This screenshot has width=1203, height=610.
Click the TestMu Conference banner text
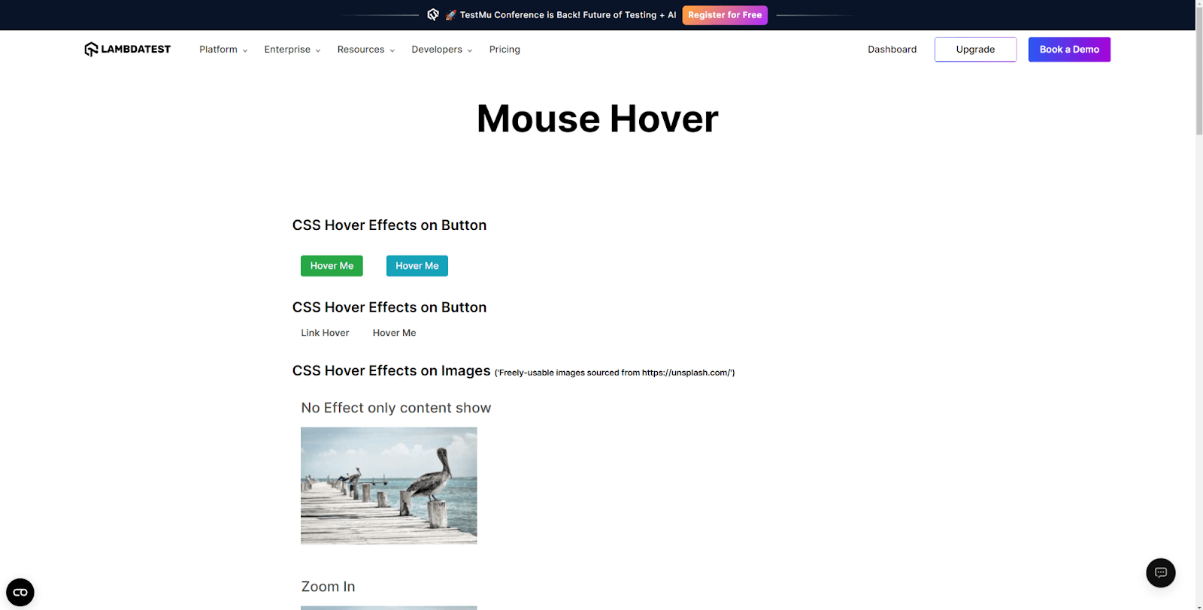pyautogui.click(x=568, y=15)
